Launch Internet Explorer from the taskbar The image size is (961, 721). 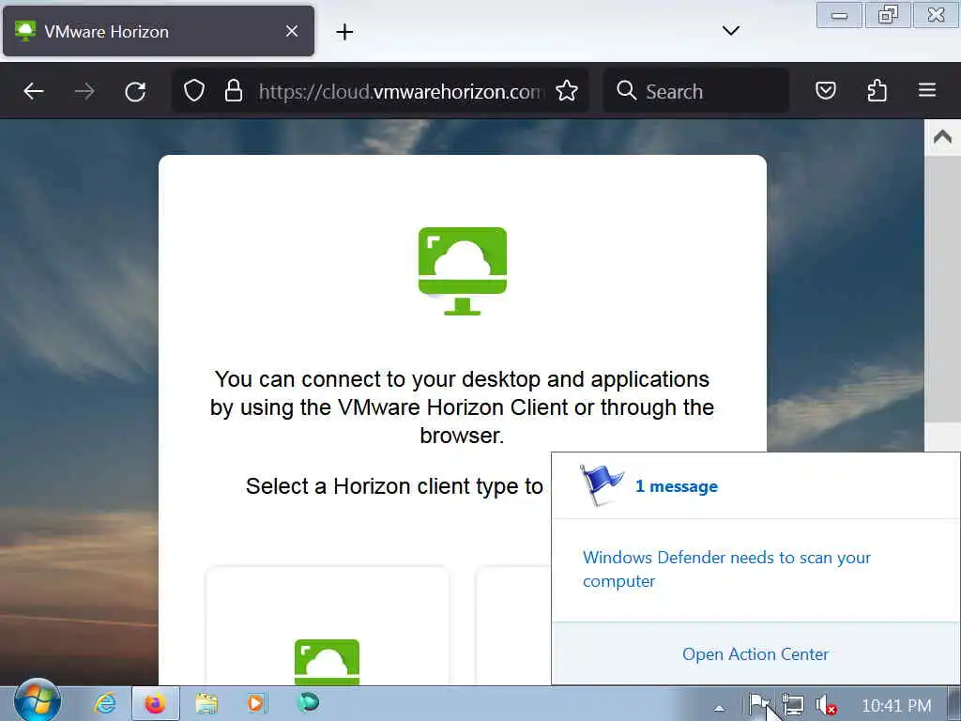click(x=105, y=703)
